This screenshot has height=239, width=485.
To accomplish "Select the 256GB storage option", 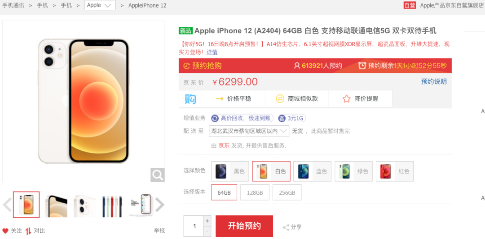I will pyautogui.click(x=287, y=192).
